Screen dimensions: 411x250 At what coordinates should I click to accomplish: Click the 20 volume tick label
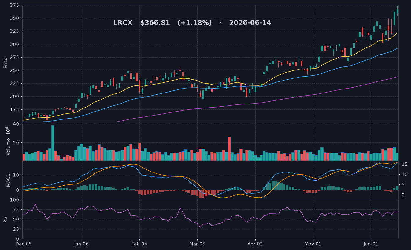(16, 143)
